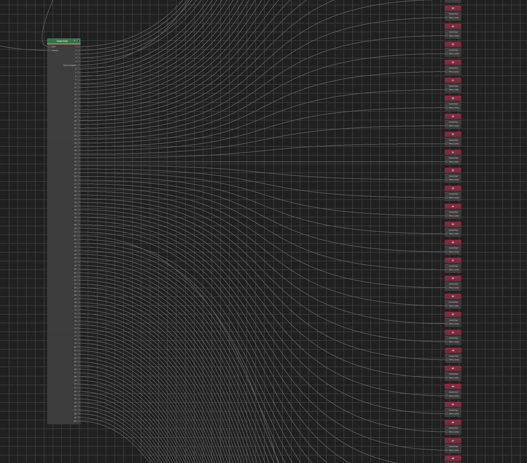Screen dimensions: 527x463
Task: Click Menu Jump port of node 45
Action: click(447, 414)
